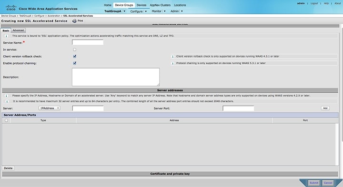
Task: Tick the select-all checkbox in Server Address/Ports header
Action: (6, 120)
